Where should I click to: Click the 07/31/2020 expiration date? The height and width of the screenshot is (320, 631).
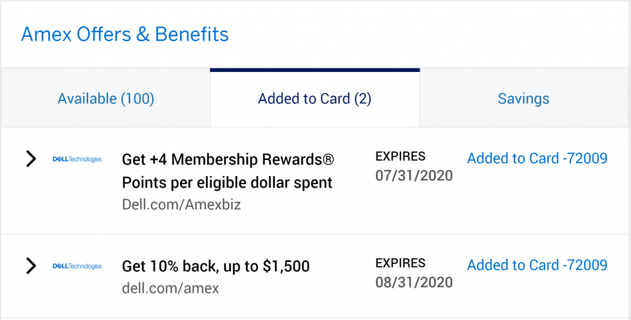414,175
